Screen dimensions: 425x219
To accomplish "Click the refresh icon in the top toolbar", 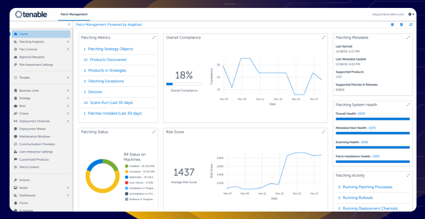I will coord(410,24).
